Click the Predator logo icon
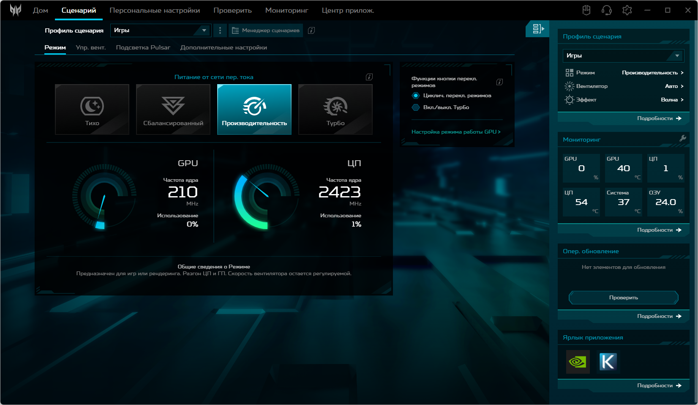Viewport: 698px width, 405px height. pos(16,10)
